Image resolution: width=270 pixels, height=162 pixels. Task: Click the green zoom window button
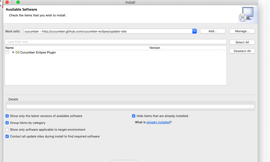point(18,2)
